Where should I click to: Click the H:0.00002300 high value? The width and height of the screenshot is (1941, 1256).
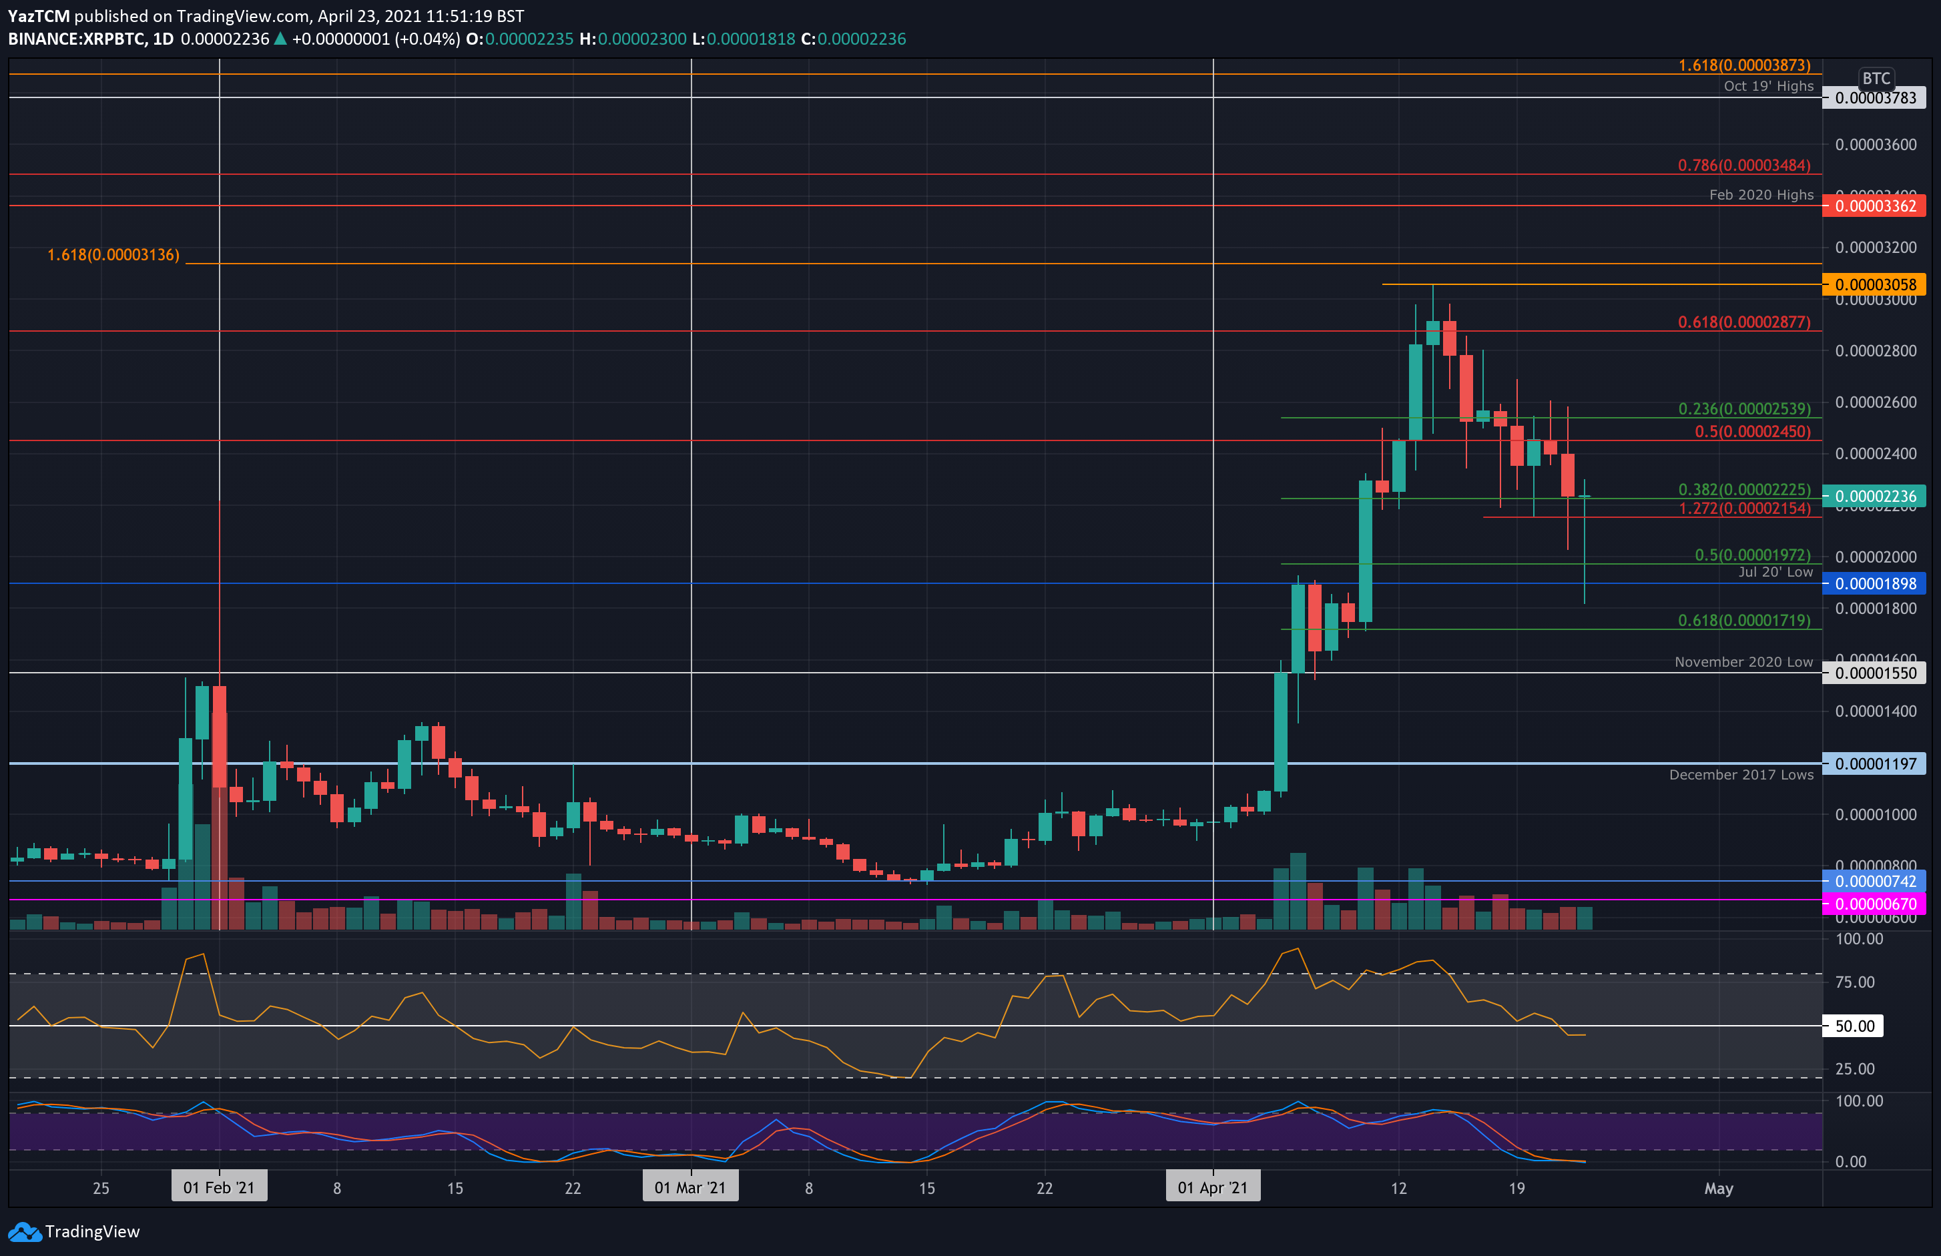pyautogui.click(x=633, y=38)
